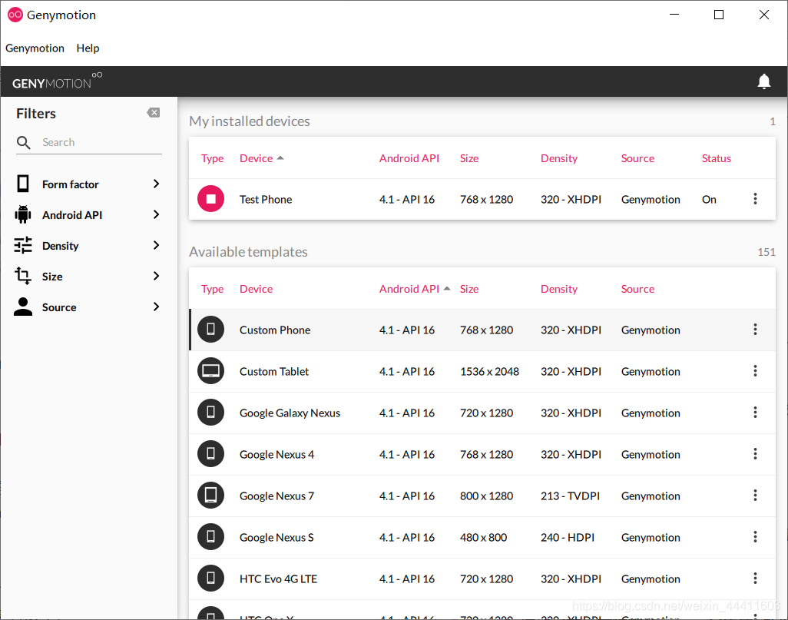Sort installed devices by Android API

click(x=409, y=158)
